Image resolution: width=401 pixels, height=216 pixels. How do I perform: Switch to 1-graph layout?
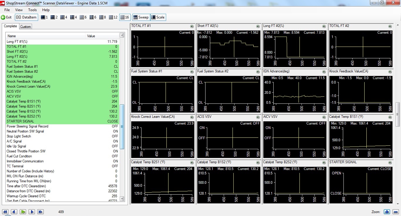point(44,17)
